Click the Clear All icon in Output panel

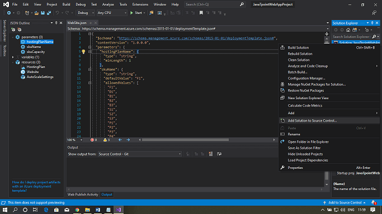(211, 154)
